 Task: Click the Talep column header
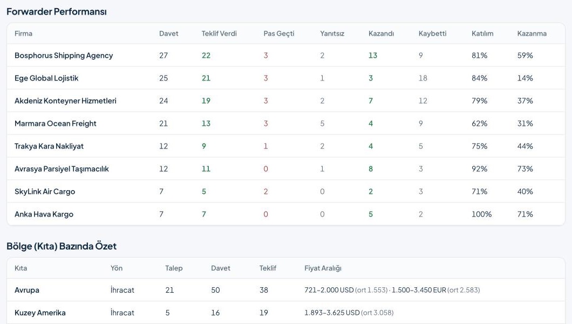(x=174, y=268)
